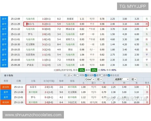Open the 威廉希* bookmaker dropdown
The image size is (151, 121).
(x=122, y=79)
